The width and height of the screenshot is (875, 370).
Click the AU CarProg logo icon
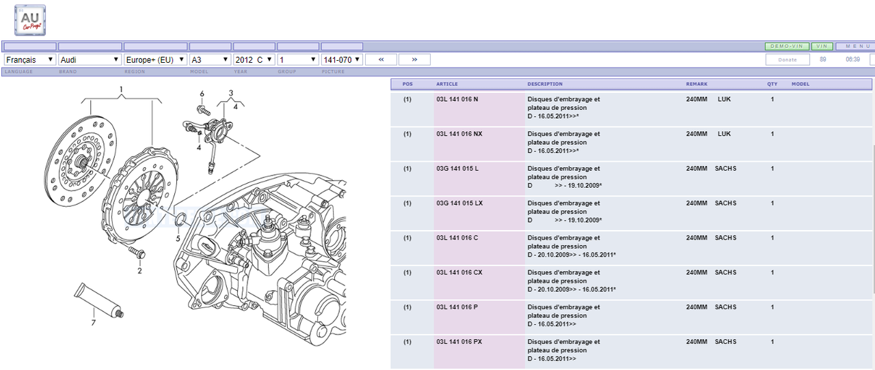click(x=30, y=20)
